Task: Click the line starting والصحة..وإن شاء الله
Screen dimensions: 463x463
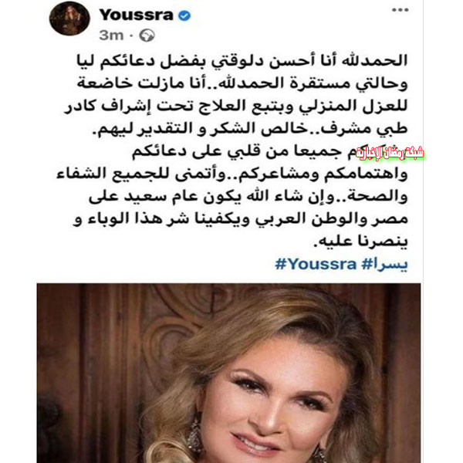Action: tap(248, 197)
